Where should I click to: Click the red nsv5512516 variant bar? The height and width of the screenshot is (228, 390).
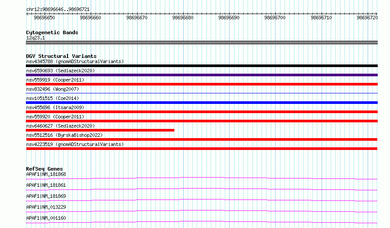point(202,139)
